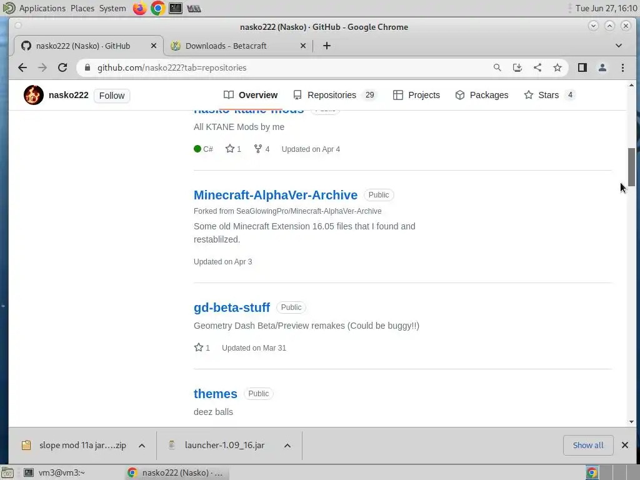Open the Chrome profile icon
640x480 pixels.
click(x=602, y=67)
